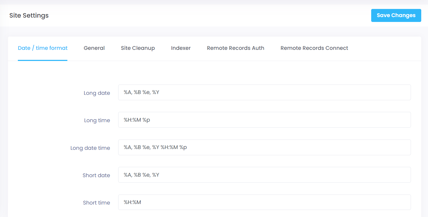
Task: Click the Short time label
Action: point(96,203)
